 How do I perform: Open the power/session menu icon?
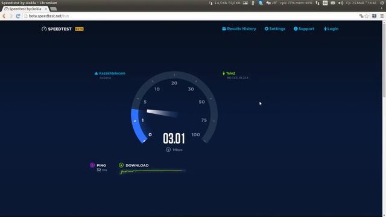(x=382, y=3)
